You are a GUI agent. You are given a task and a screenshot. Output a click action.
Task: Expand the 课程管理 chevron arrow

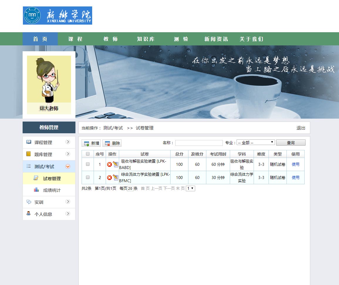(x=68, y=142)
